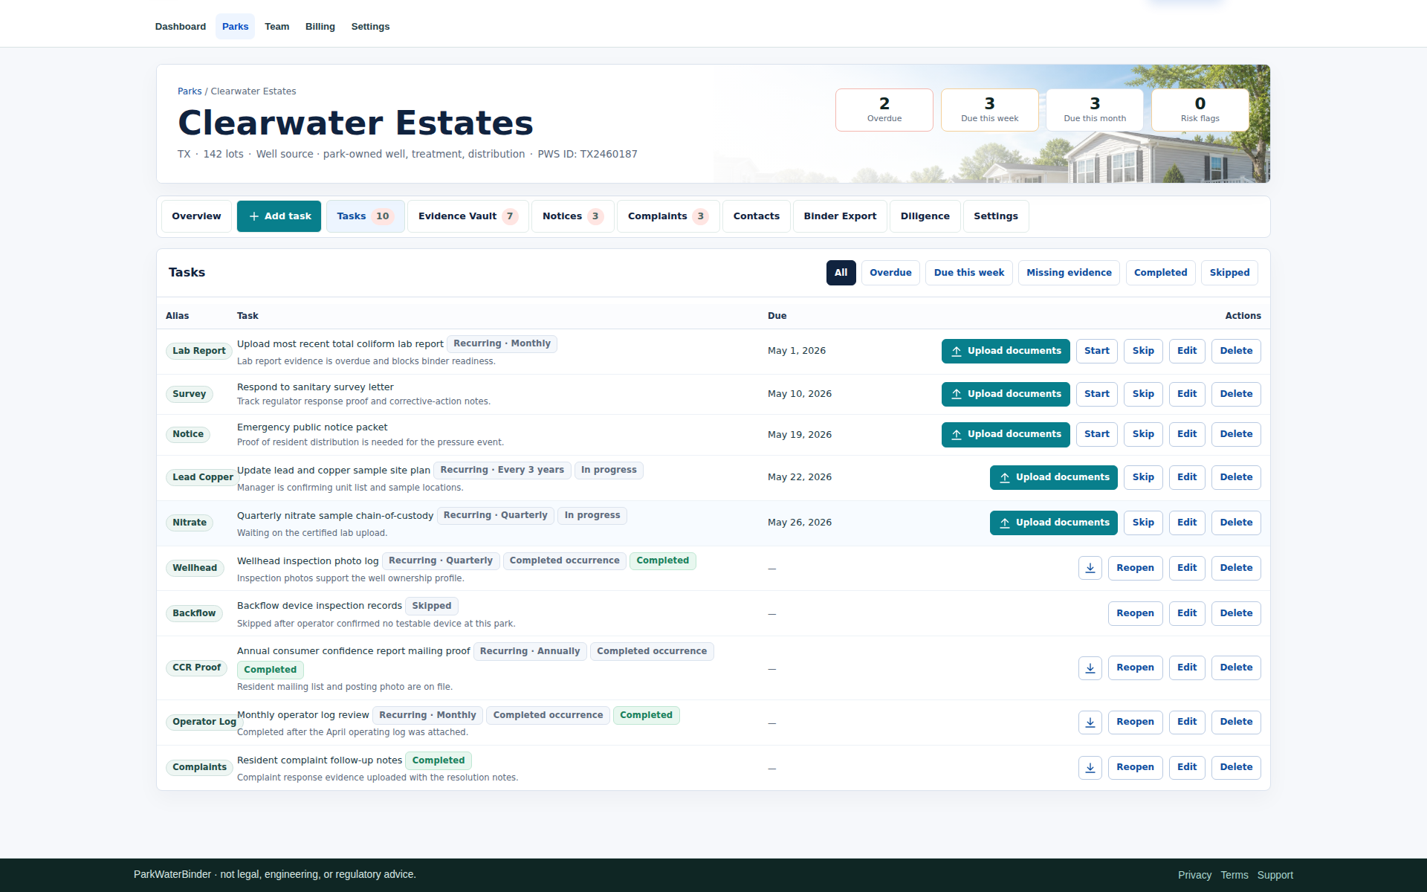Edit the Survey task

tap(1187, 394)
